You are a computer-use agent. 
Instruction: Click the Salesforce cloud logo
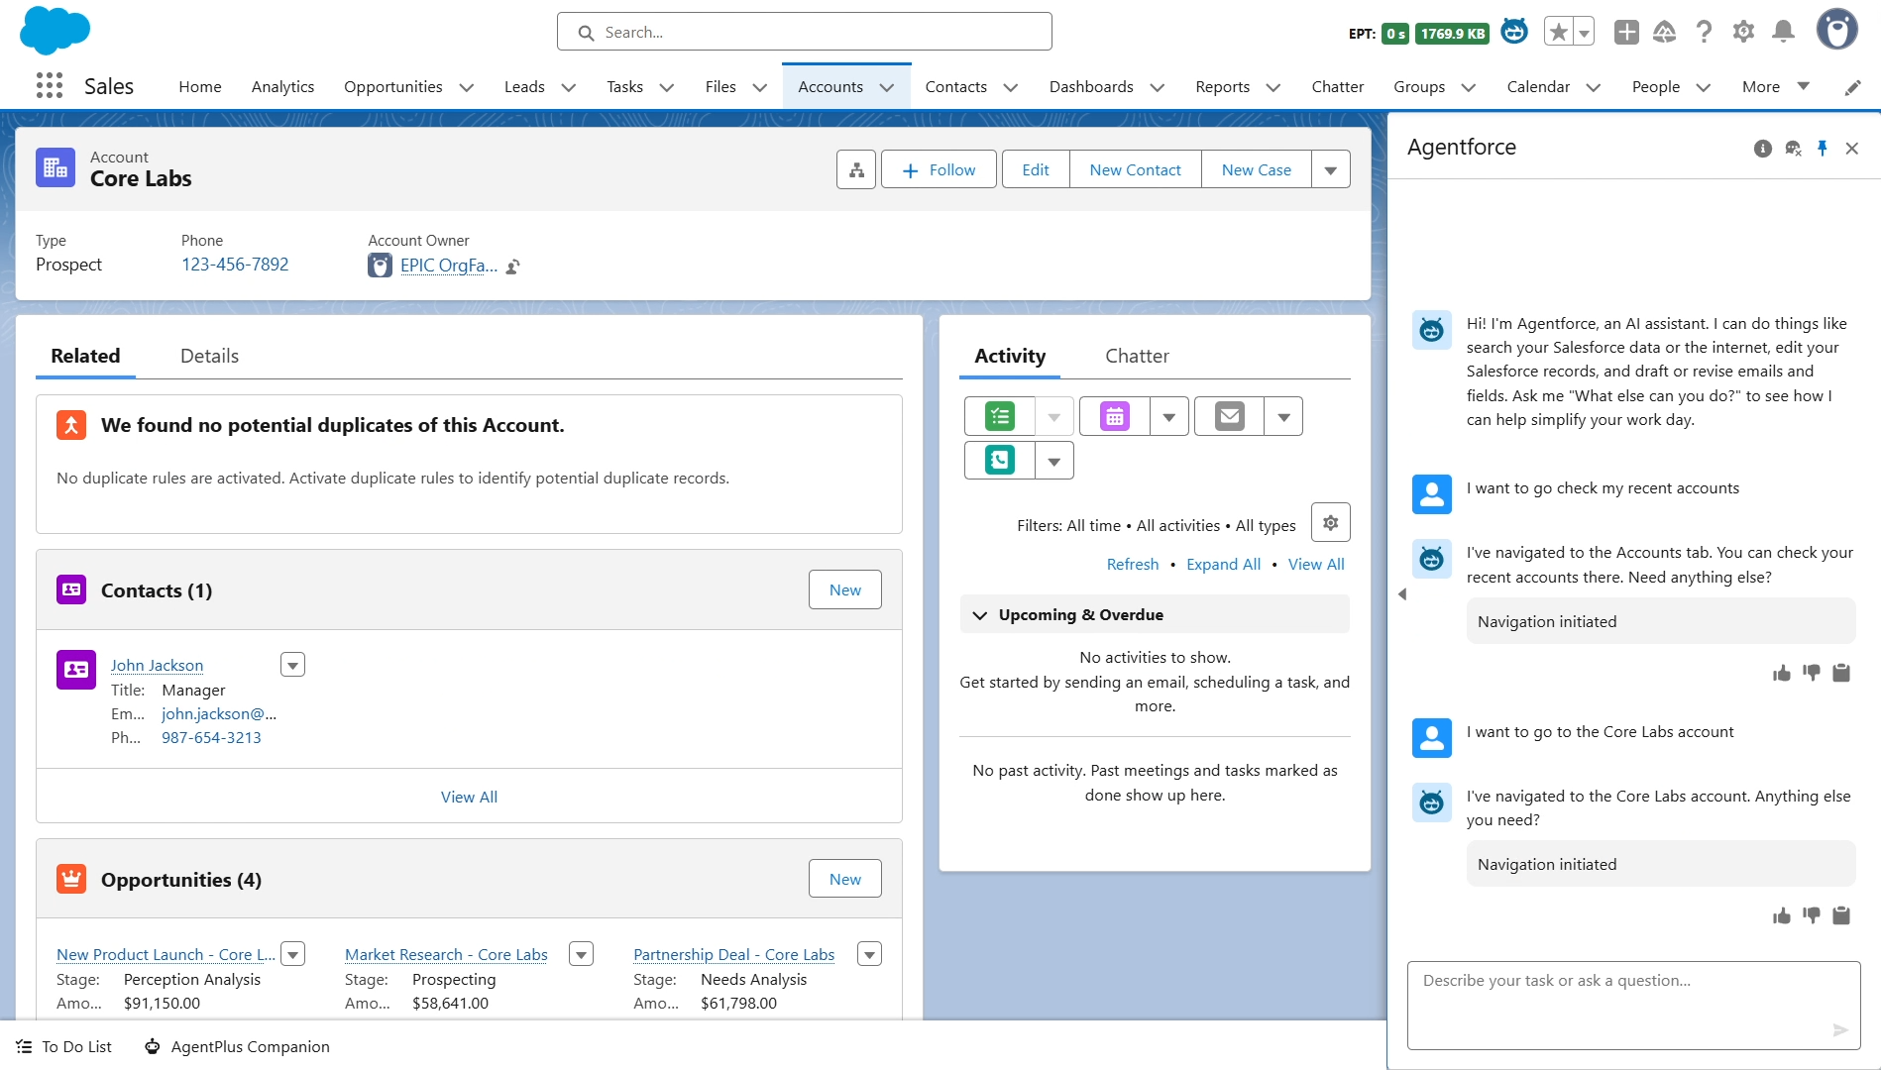click(55, 30)
